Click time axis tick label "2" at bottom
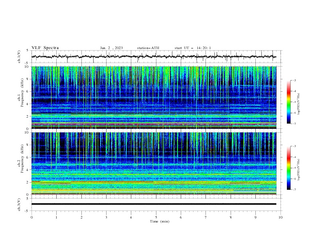The width and height of the screenshot is (316, 244). click(81, 217)
